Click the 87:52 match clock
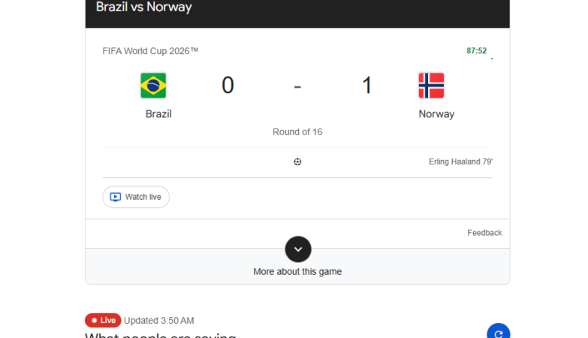Viewport: 588px width, 338px height. 476,50
